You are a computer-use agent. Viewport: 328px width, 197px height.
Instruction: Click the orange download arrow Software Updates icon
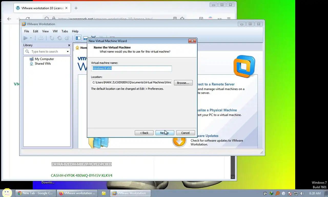coord(179,141)
